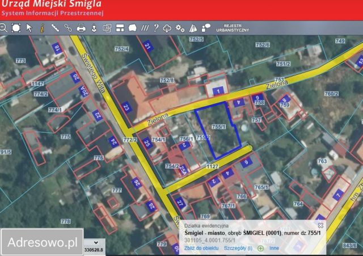Image resolution: width=363 pixels, height=256 pixels.
Task: Click parcel label 1127 on the road
Action: coord(212,166)
